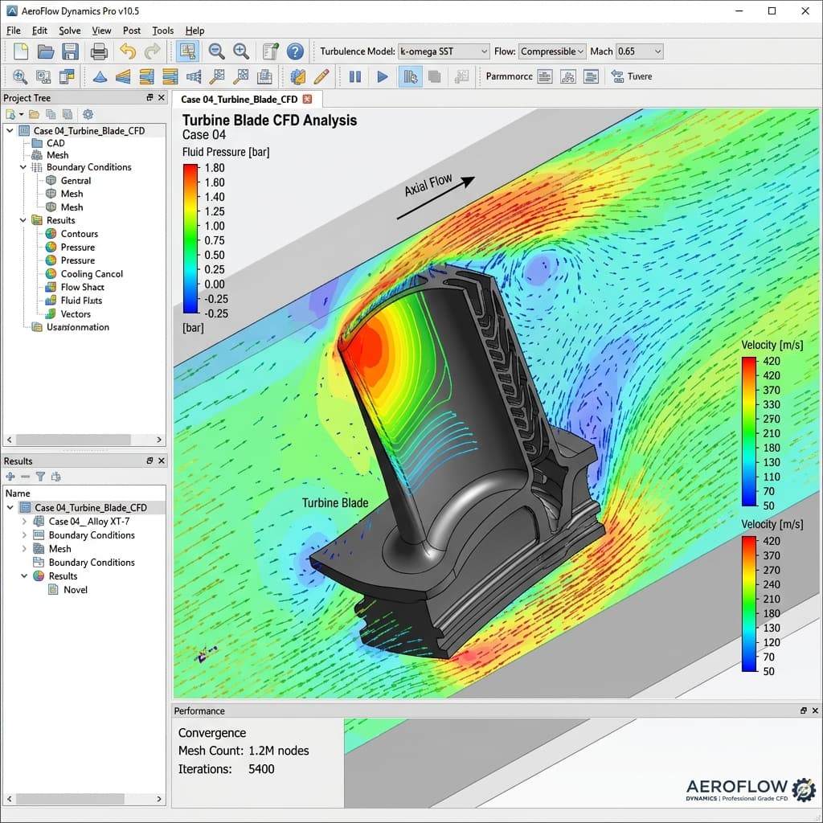Open the blue Help question mark icon

pyautogui.click(x=295, y=51)
